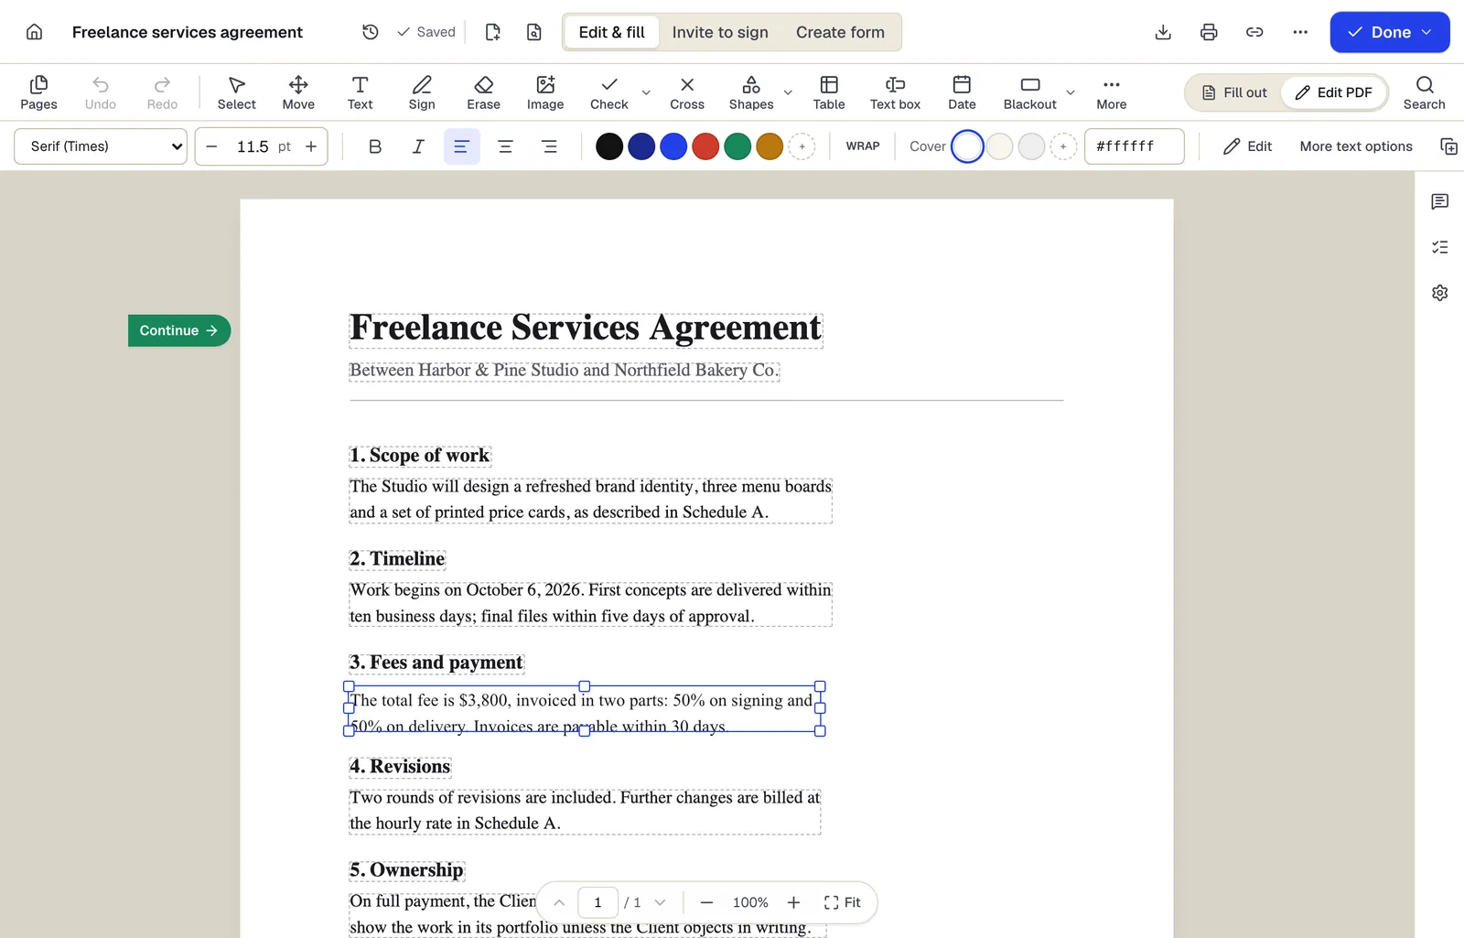Switch to Fill out mode
The image size is (1464, 938).
[1234, 92]
